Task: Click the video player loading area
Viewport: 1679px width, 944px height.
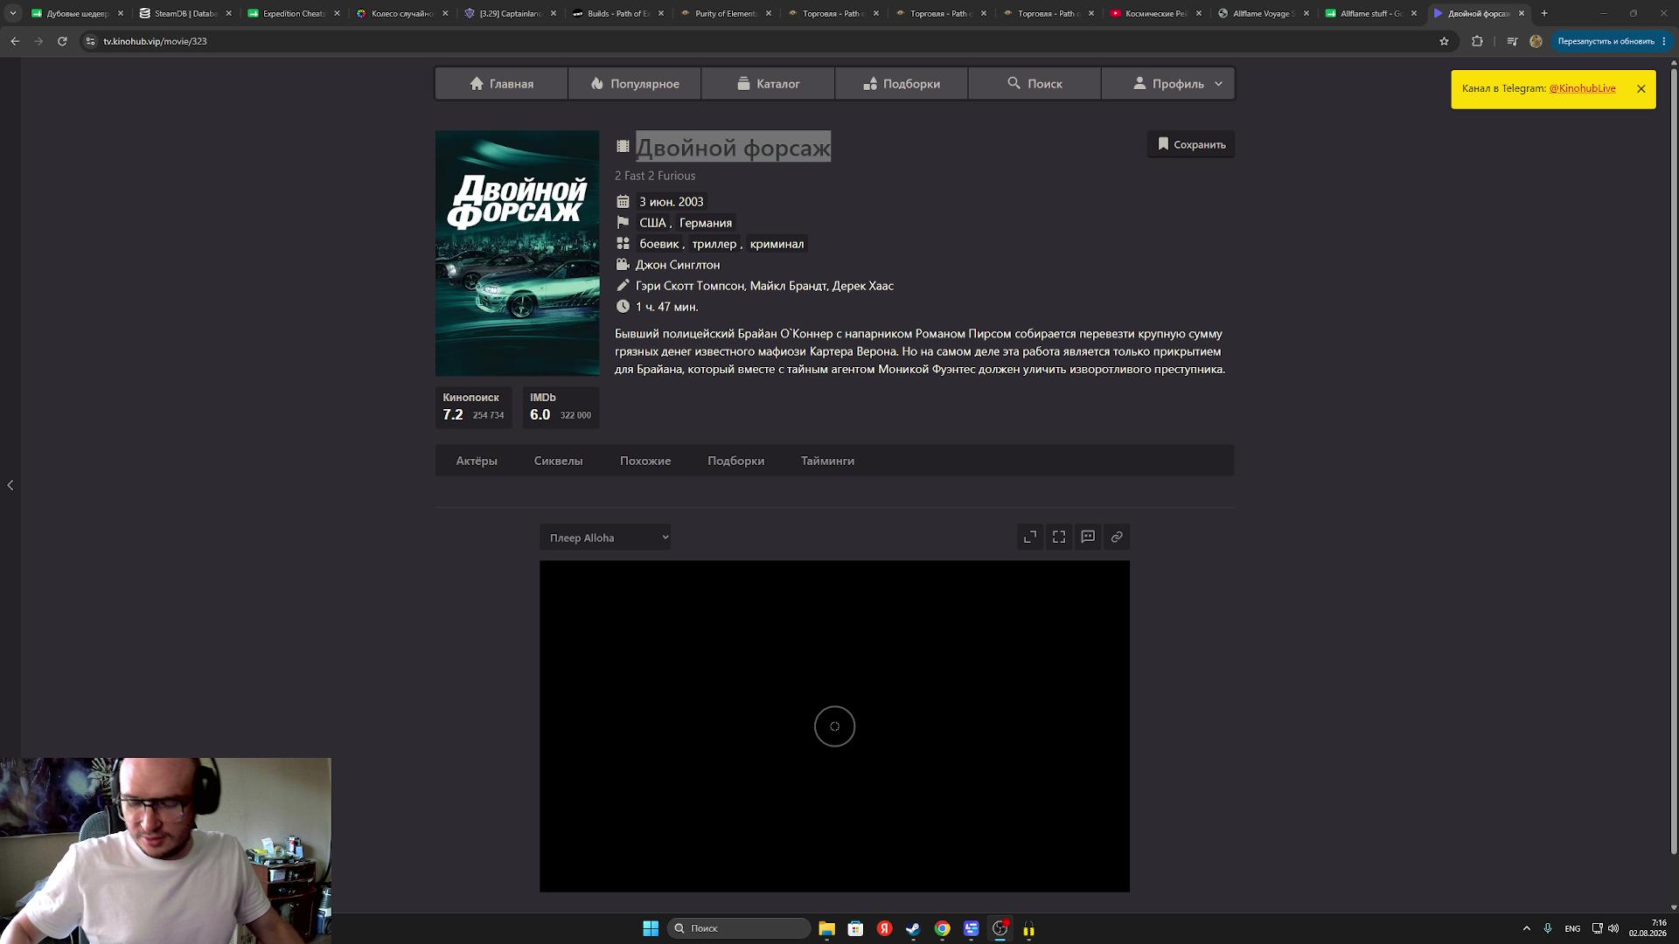Action: [834, 726]
